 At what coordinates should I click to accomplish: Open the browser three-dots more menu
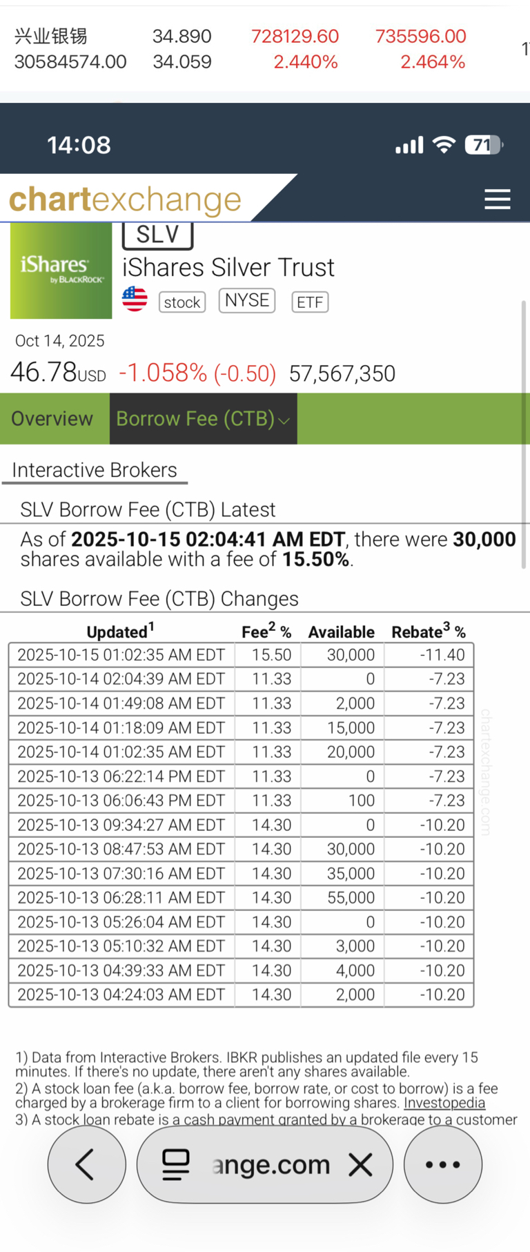click(442, 1164)
